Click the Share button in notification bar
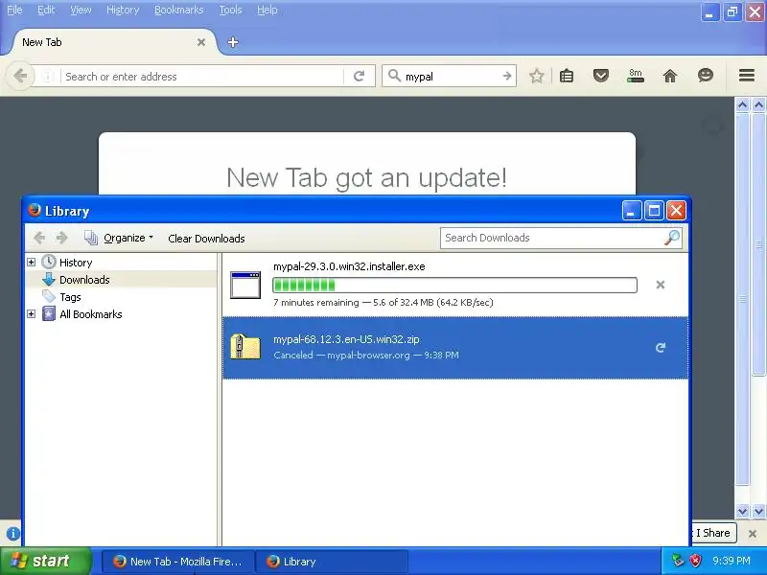 coord(712,533)
